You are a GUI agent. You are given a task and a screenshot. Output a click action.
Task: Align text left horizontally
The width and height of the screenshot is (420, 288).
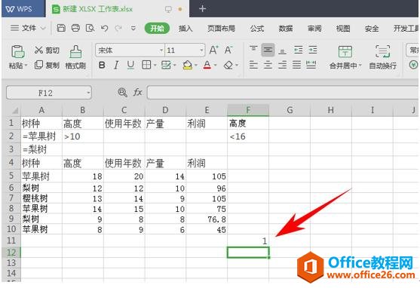(x=253, y=65)
